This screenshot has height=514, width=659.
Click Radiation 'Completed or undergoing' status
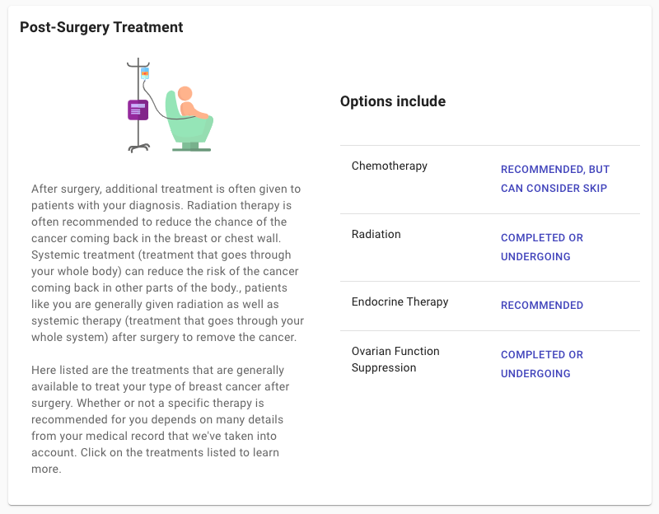point(542,247)
